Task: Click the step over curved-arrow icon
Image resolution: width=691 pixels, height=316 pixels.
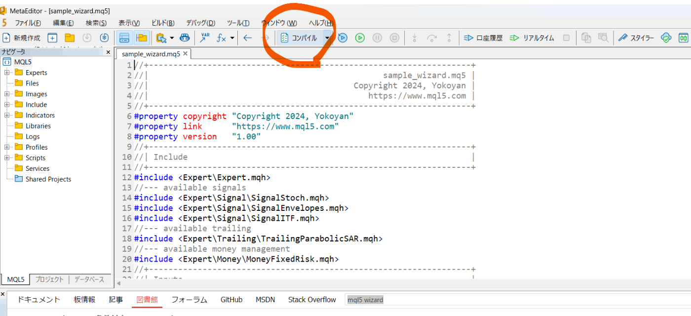Action: click(x=432, y=38)
